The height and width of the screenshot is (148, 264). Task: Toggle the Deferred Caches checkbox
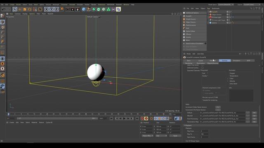[x=203, y=68]
